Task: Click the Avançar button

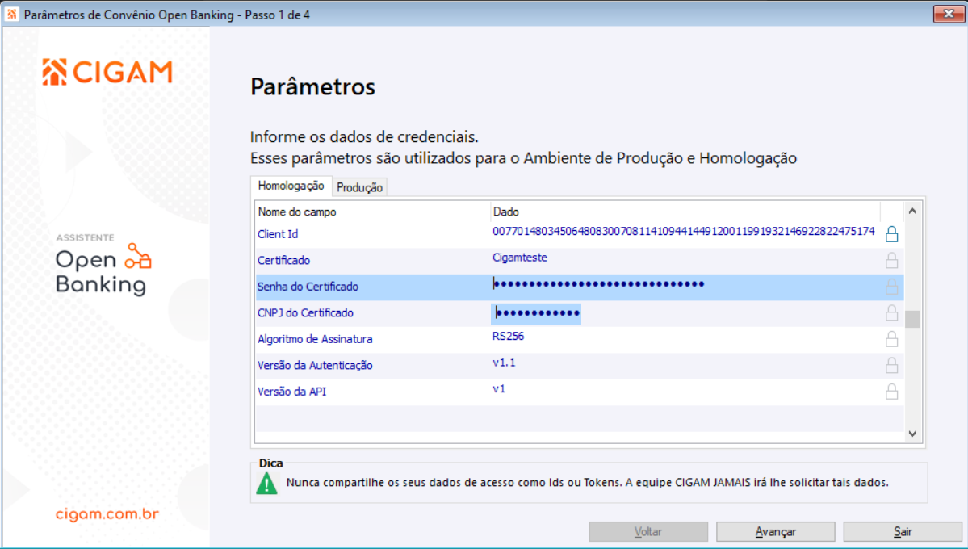Action: (775, 532)
